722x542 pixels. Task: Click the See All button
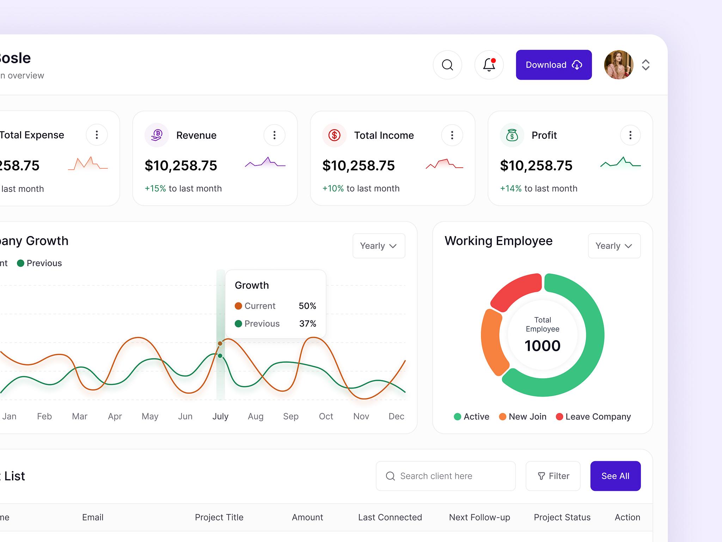pos(616,476)
